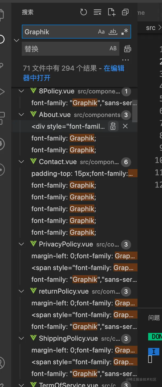Collapse the replace field toggle chevron
The image size is (162, 387).
[17, 40]
